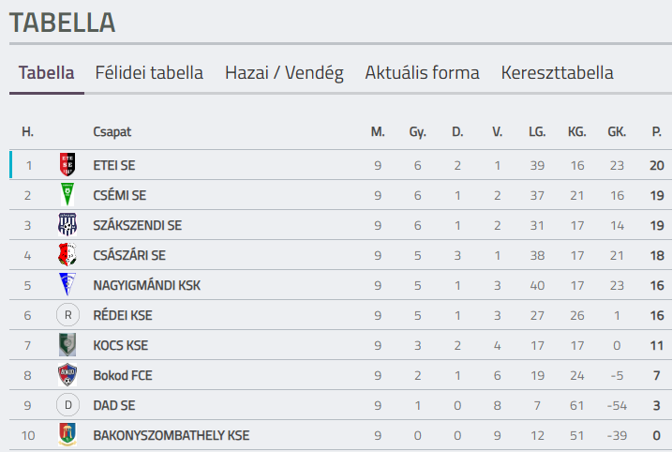The width and height of the screenshot is (672, 452).
Task: Click the Bokod FCE team crest
Action: [x=66, y=375]
